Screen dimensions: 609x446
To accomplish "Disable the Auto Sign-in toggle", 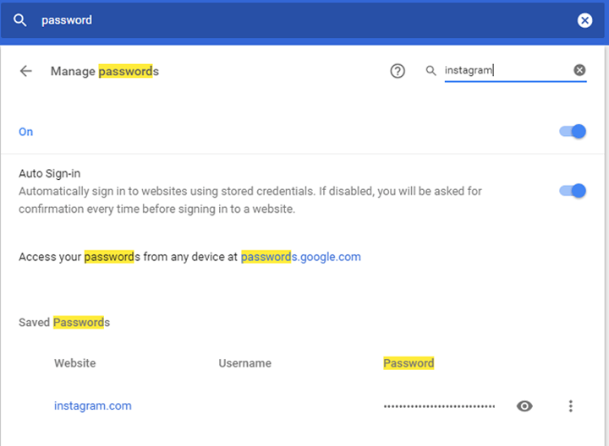I will 573,191.
